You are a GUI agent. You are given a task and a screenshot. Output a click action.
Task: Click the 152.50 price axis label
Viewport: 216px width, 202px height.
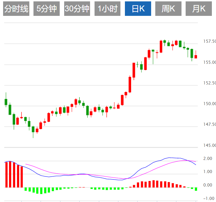click(x=210, y=83)
